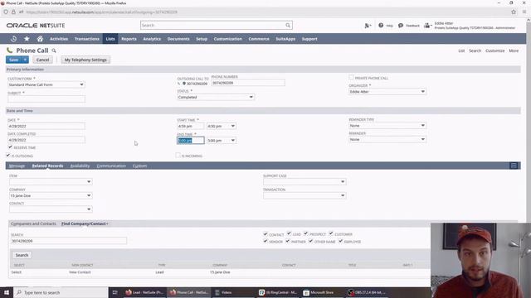Open My Telephony Settings

tap(85, 60)
